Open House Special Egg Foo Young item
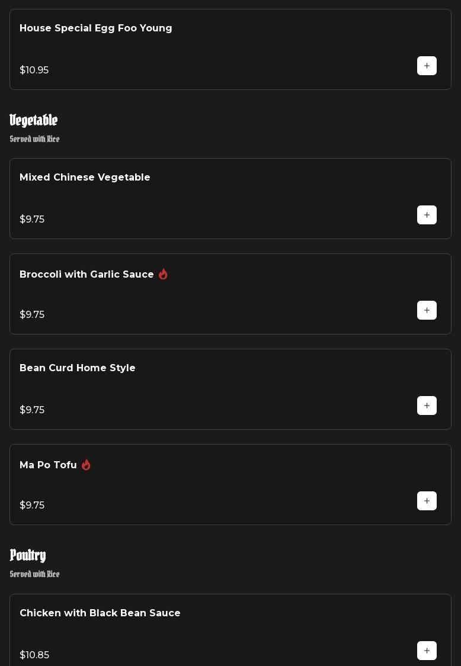This screenshot has height=666, width=461. tap(96, 28)
